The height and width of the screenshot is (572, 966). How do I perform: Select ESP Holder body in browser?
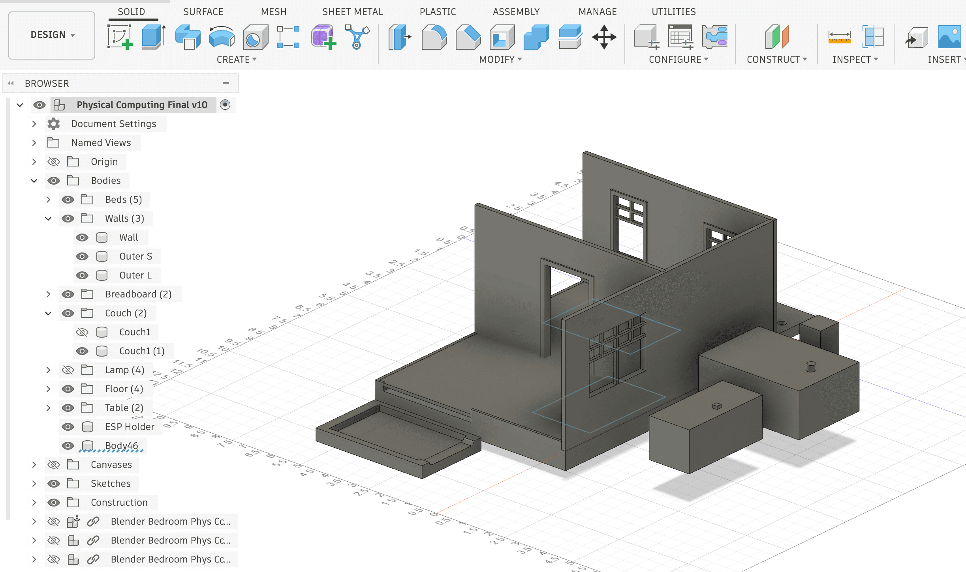pyautogui.click(x=130, y=427)
